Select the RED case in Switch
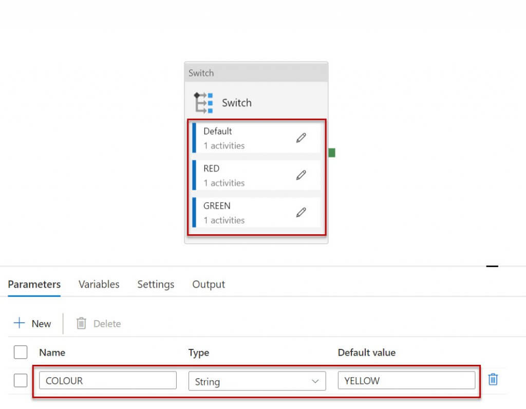This screenshot has height=409, width=526. (241, 175)
